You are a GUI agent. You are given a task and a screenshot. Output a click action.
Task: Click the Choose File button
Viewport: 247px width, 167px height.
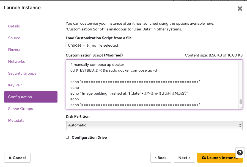tap(78, 45)
